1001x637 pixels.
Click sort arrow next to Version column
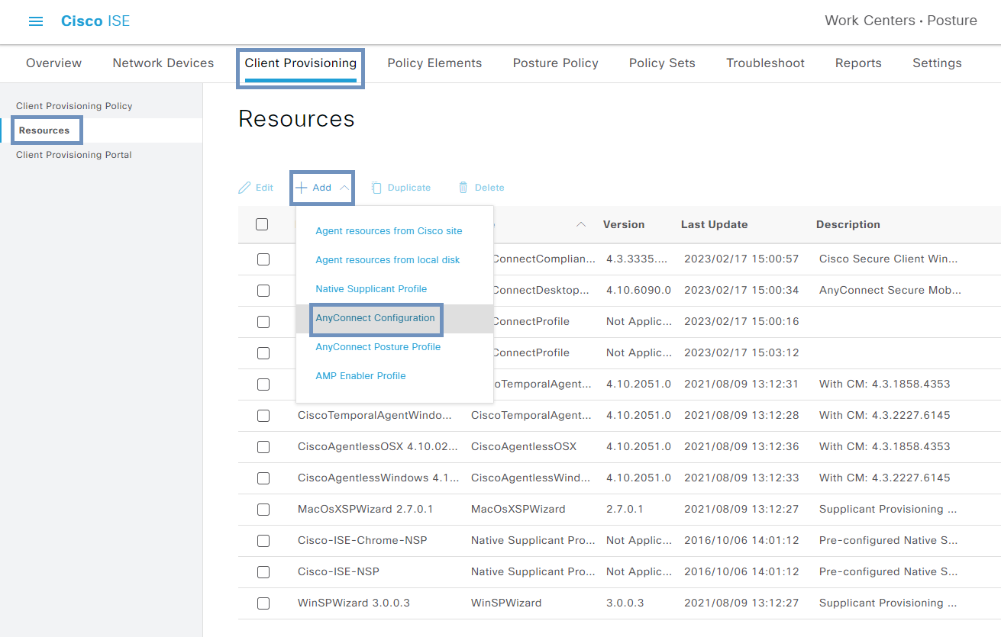(x=581, y=224)
